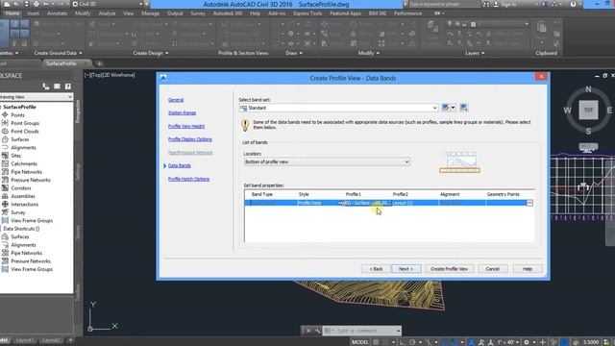Select Point Clouds in Toolspace tree
Image resolution: width=615 pixels, height=346 pixels.
(x=25, y=132)
